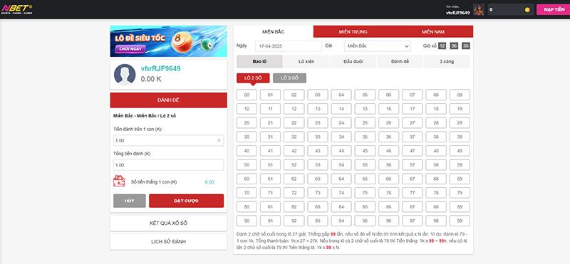Click the Nạp tiền button

(554, 9)
